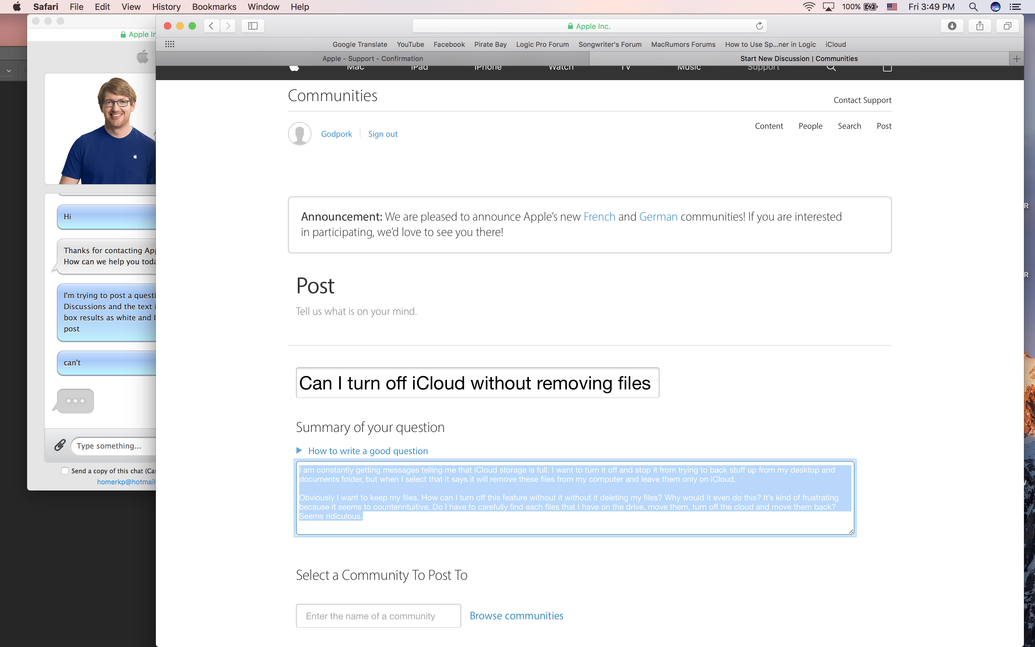
Task: Click the attachment paperclip in chat window
Action: click(59, 445)
